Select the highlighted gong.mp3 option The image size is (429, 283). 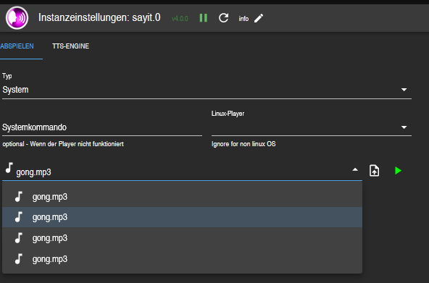coord(182,217)
